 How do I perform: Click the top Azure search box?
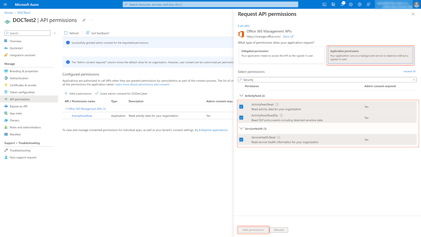(210, 4)
